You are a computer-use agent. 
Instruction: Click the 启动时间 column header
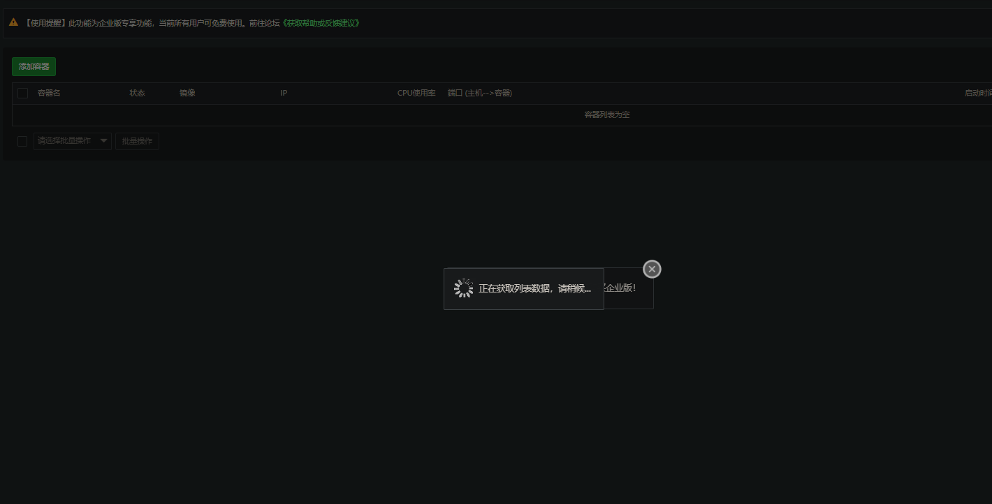(978, 93)
